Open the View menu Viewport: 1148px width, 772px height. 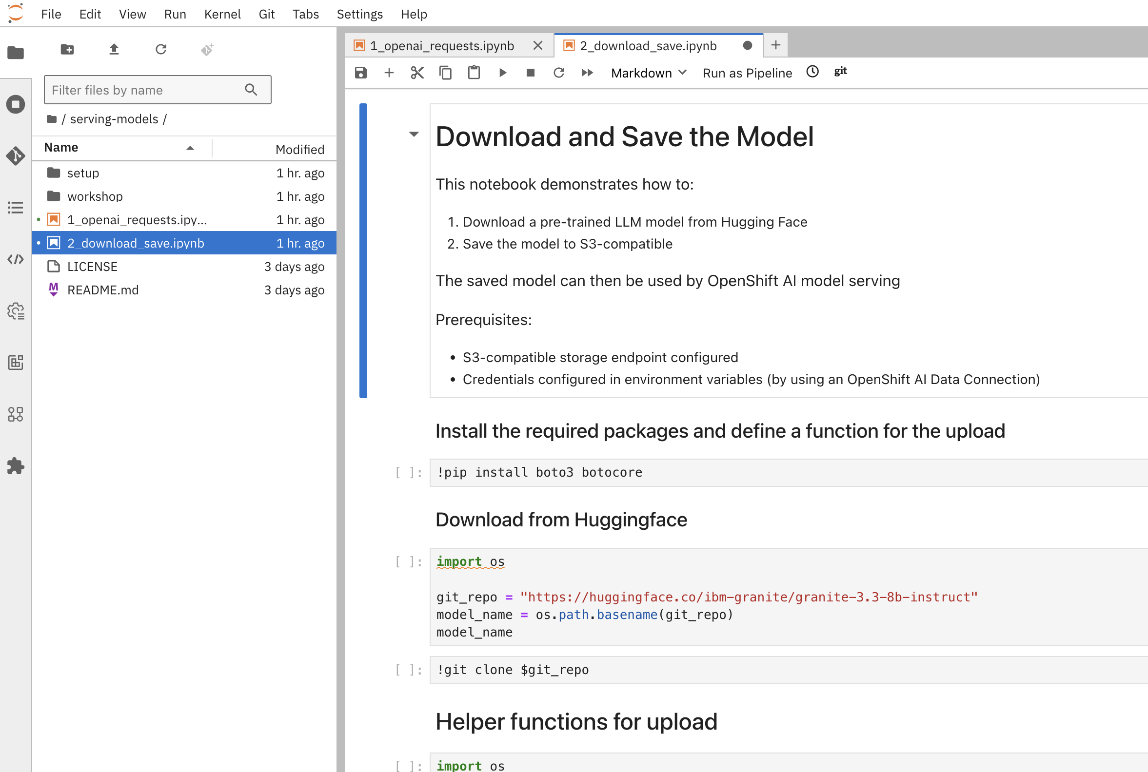tap(132, 14)
